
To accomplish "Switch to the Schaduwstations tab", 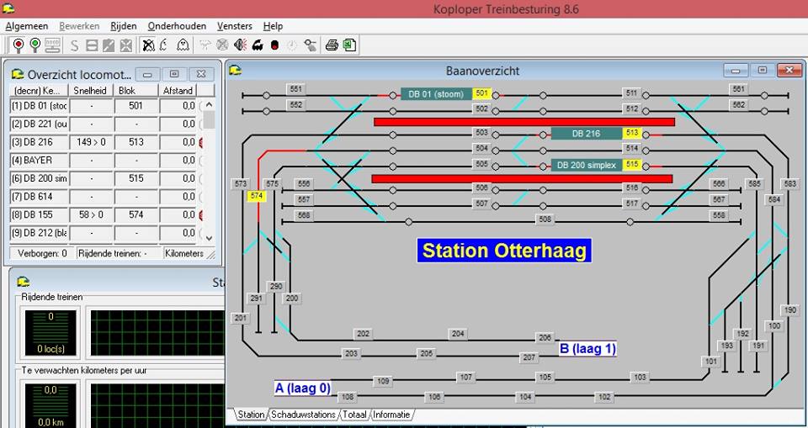I will click(303, 415).
